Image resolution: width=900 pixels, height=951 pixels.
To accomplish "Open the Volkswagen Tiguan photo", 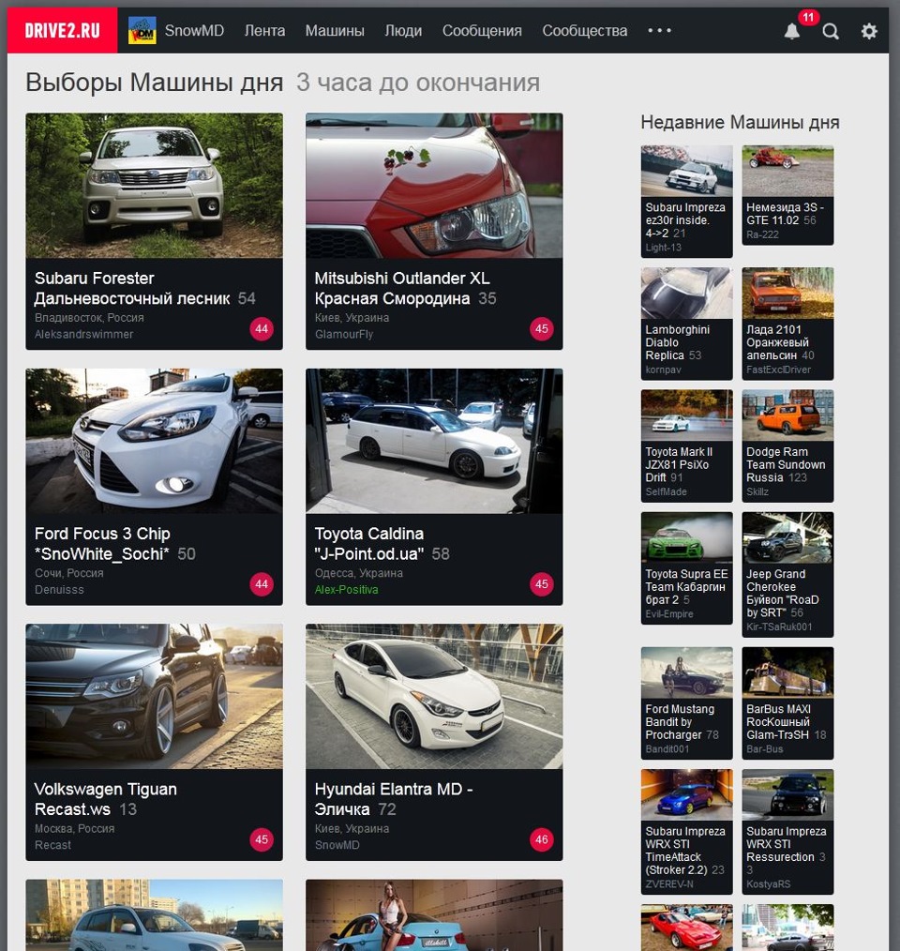I will pyautogui.click(x=154, y=696).
